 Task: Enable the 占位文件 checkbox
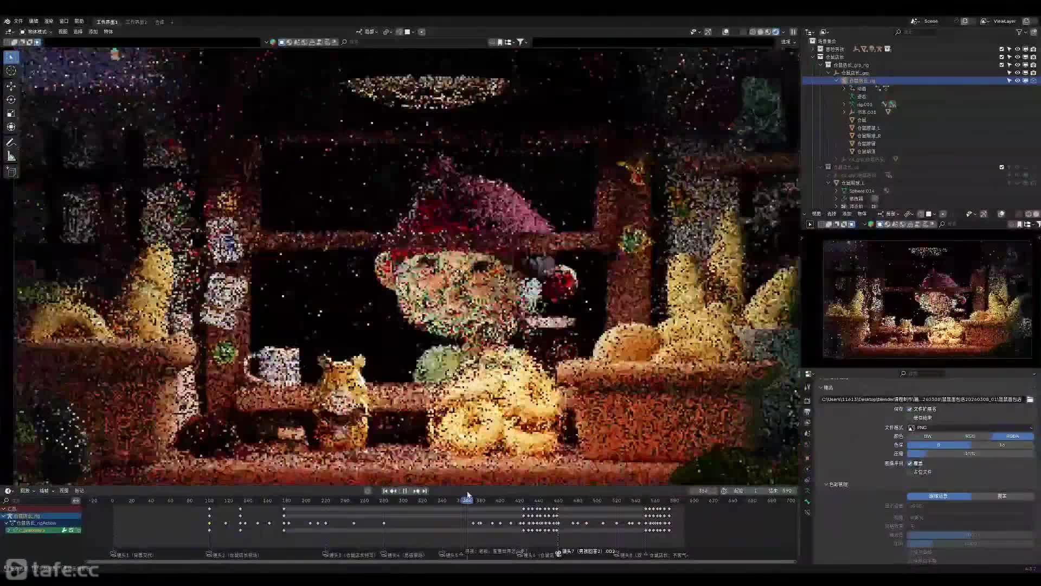point(910,472)
